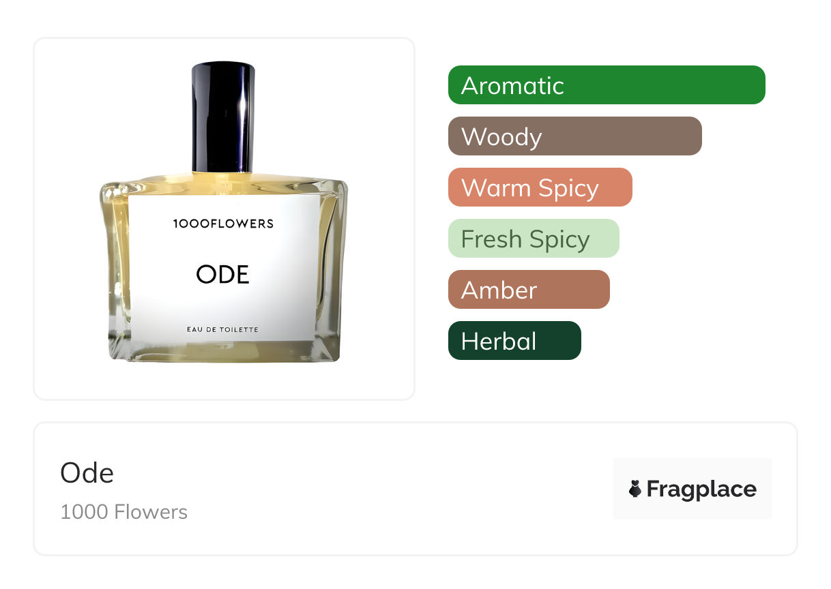Image resolution: width=831 pixels, height=589 pixels.
Task: Open the Ode fragrance title
Action: click(87, 472)
